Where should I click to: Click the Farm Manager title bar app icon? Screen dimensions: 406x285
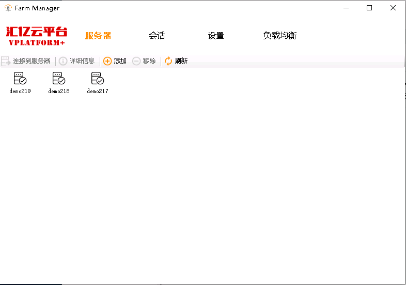8,8
